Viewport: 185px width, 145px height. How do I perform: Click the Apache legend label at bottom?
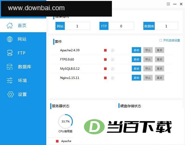tap(66, 141)
